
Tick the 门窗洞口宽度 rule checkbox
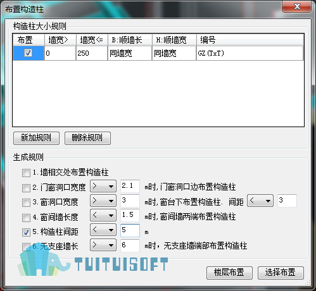click(26, 188)
